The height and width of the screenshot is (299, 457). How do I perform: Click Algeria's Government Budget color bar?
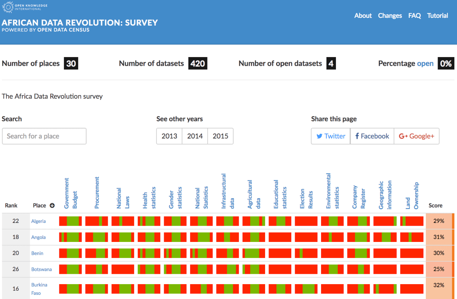[x=70, y=221]
